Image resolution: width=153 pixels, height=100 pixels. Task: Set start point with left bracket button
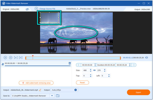(x=79, y=65)
